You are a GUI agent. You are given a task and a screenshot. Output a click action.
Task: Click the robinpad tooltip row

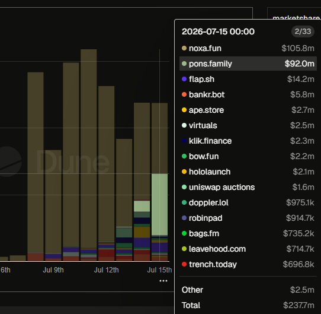click(x=248, y=218)
